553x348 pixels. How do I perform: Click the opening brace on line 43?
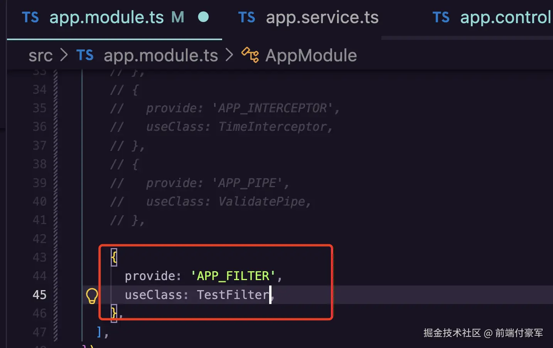(x=114, y=257)
